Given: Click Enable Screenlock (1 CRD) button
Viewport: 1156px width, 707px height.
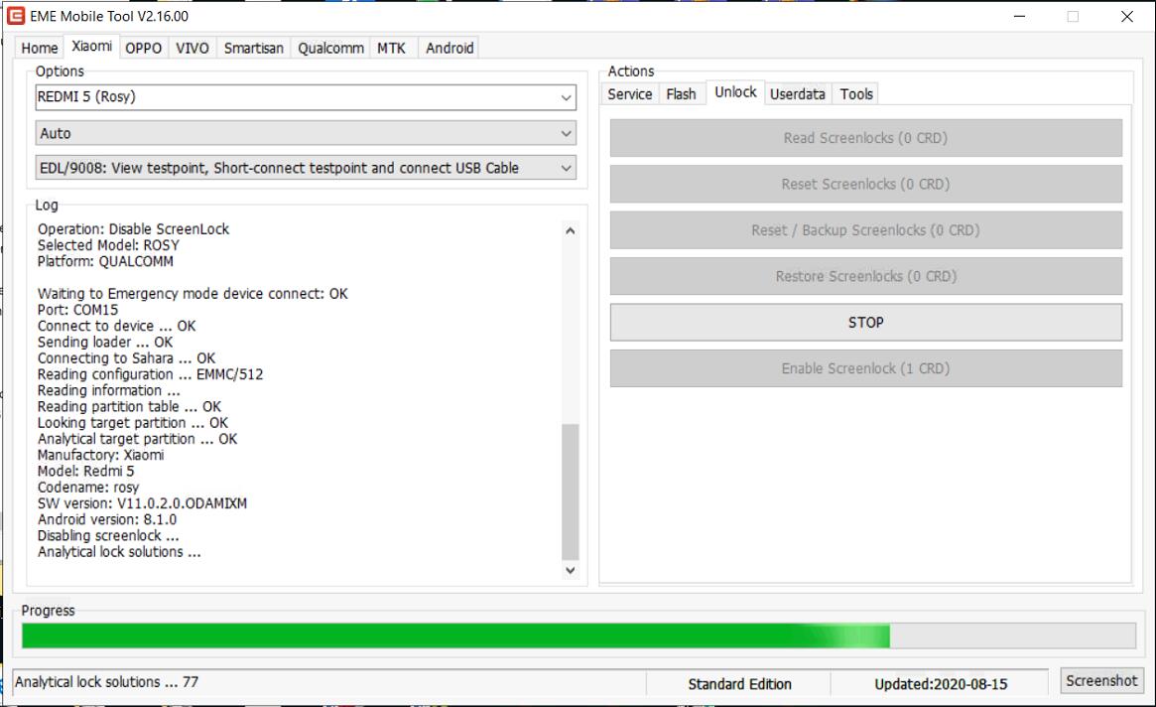Looking at the screenshot, I should [865, 368].
